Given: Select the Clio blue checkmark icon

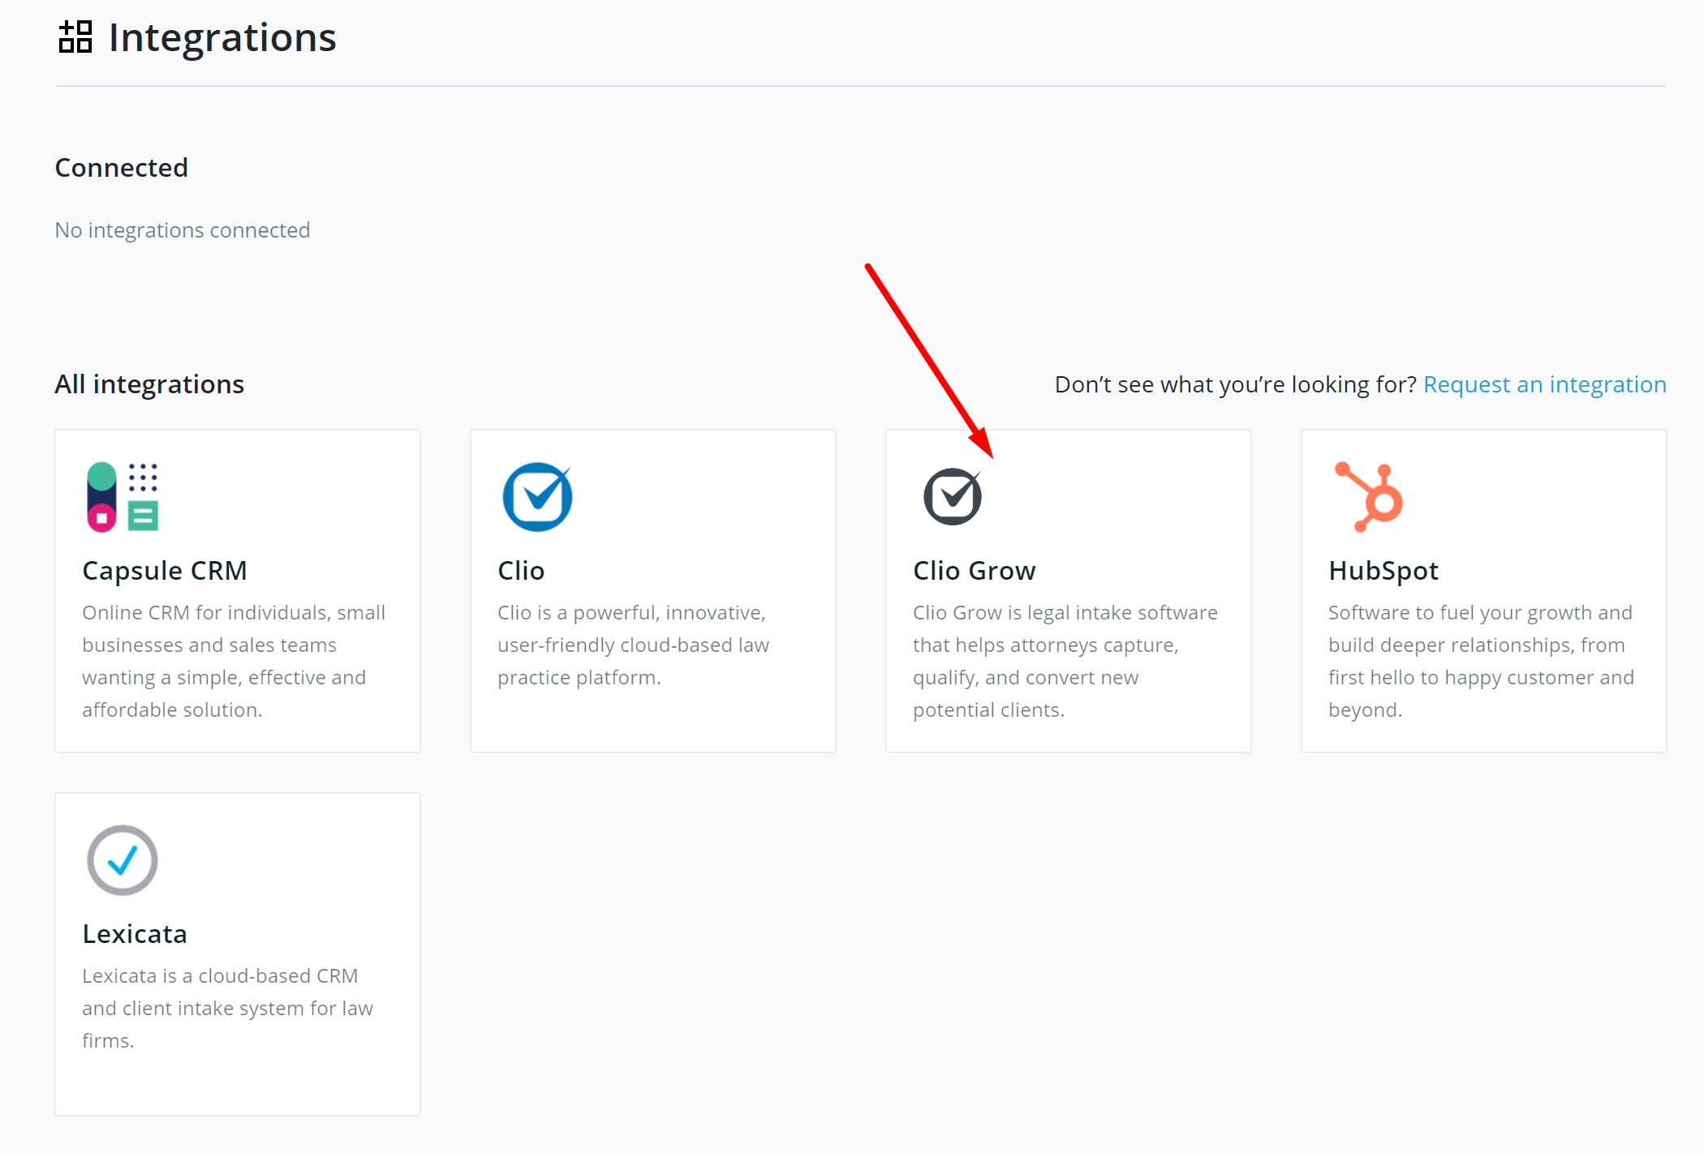Looking at the screenshot, I should pos(537,496).
